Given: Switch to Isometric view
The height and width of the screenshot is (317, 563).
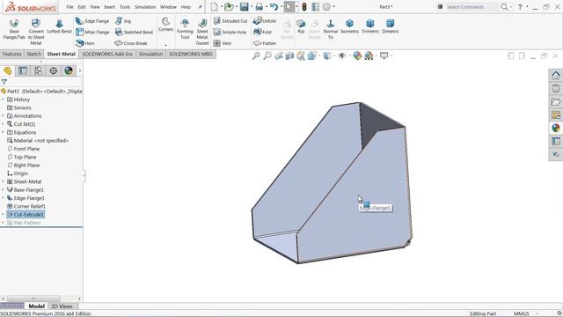Looking at the screenshot, I should coord(349,26).
